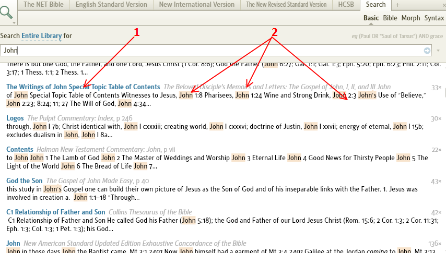Open The Writings of John Special Topic result
446x253 pixels.
(x=83, y=87)
